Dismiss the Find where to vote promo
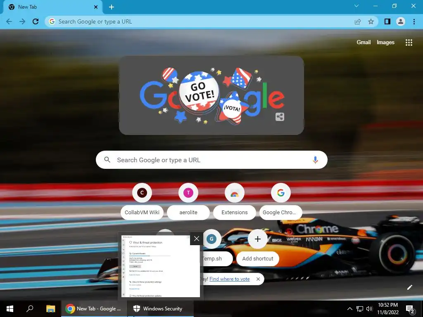The image size is (423, 317). click(x=258, y=279)
